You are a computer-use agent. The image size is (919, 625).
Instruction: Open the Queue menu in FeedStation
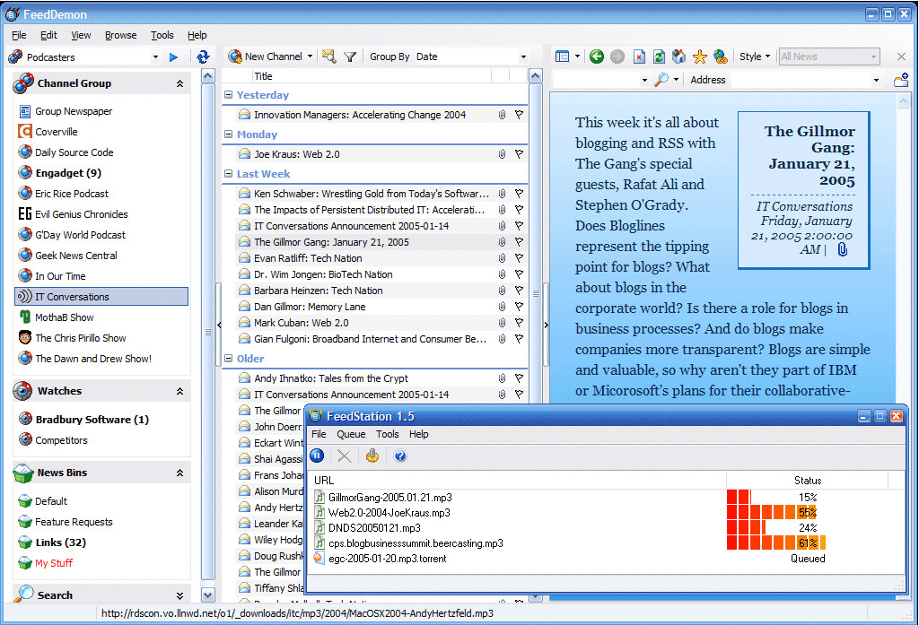point(351,434)
